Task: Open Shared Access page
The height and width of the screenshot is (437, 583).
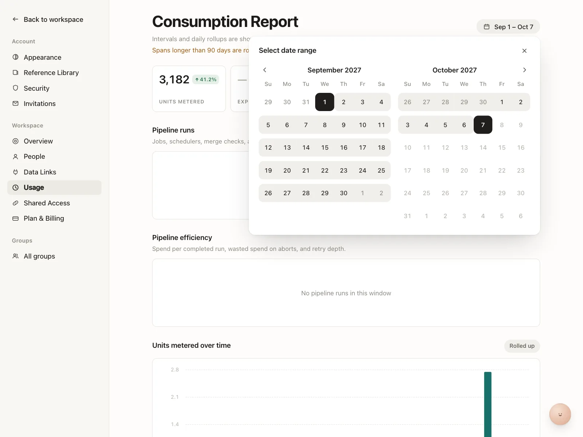Action: click(x=55, y=203)
